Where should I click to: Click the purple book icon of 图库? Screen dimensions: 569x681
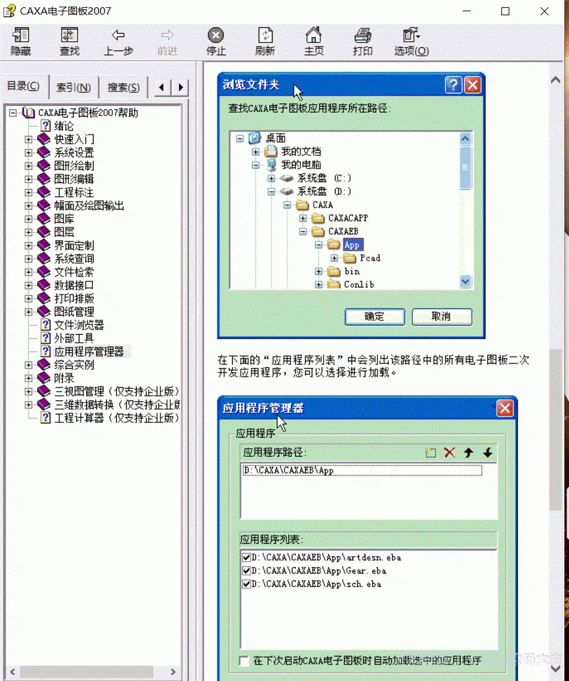click(x=44, y=218)
